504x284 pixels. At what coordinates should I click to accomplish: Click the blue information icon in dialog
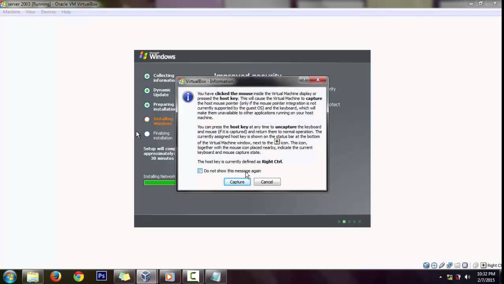[x=188, y=97]
